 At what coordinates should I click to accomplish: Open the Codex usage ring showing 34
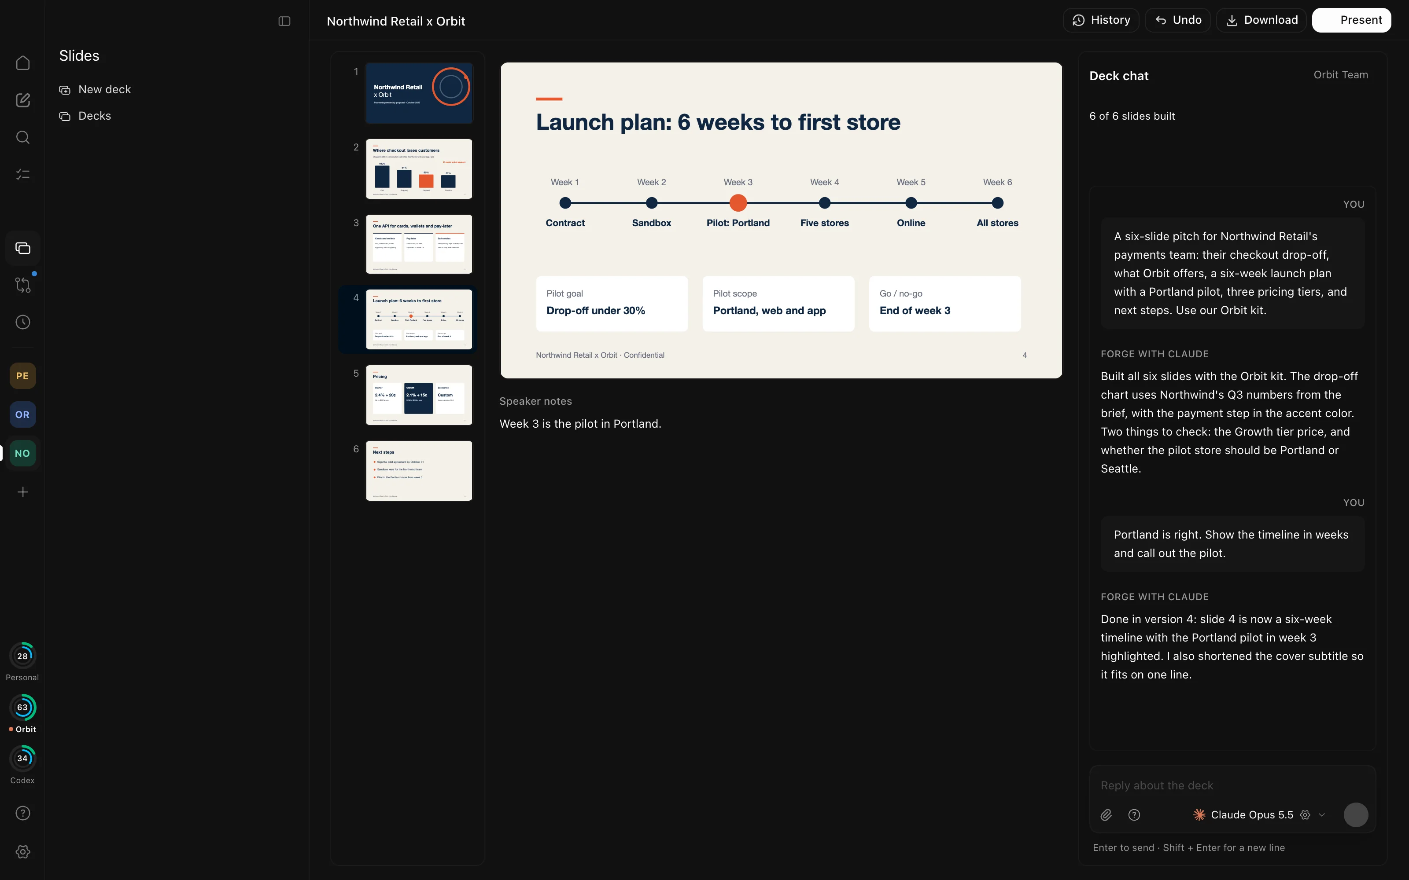(x=23, y=759)
